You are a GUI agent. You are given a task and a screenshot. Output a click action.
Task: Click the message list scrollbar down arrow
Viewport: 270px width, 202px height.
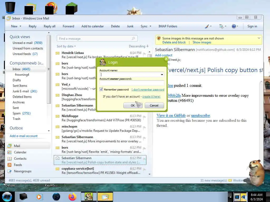point(150,174)
